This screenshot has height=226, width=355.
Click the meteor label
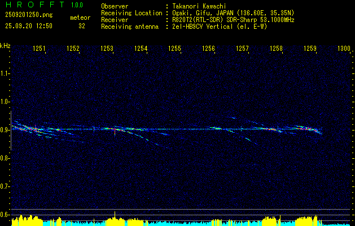(80, 18)
